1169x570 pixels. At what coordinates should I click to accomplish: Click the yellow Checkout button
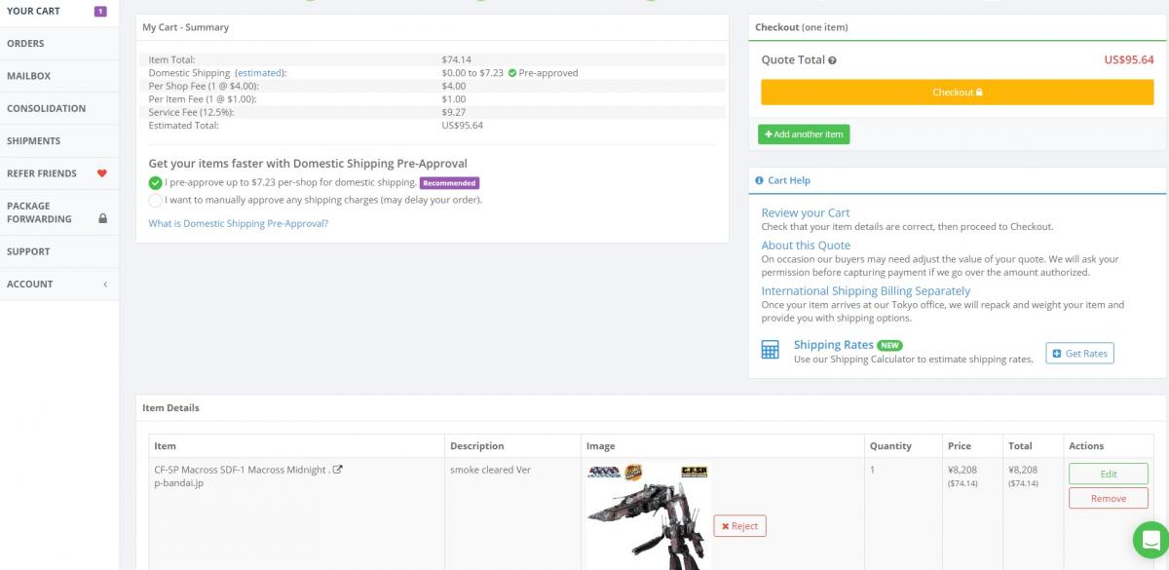coord(958,93)
